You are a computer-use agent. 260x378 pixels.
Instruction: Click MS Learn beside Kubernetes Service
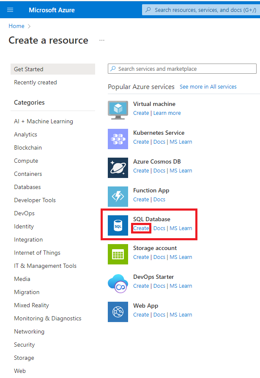181,142
